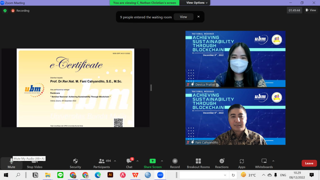This screenshot has width=320, height=180.
Task: Expand the taskbar address dropdown arrow
Action: (225, 175)
